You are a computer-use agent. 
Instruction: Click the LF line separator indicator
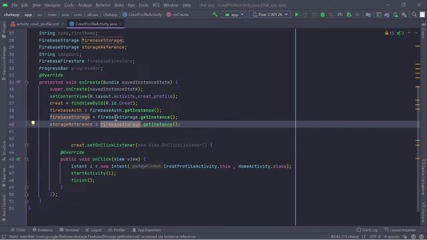tap(364, 237)
